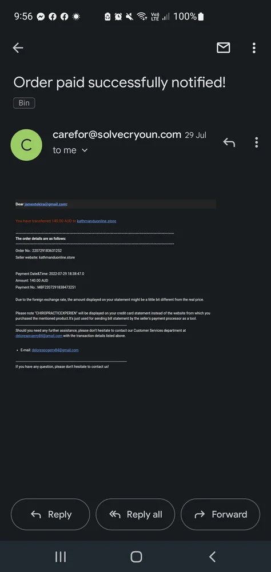Tap the customer services email in paragraph
271x572 pixels.
[x=39, y=336]
